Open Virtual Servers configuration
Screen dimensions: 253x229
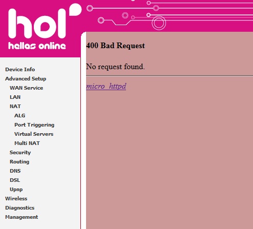(34, 134)
